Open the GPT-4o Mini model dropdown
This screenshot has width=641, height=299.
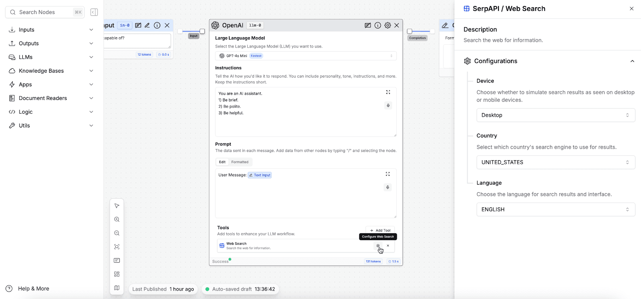tap(306, 56)
